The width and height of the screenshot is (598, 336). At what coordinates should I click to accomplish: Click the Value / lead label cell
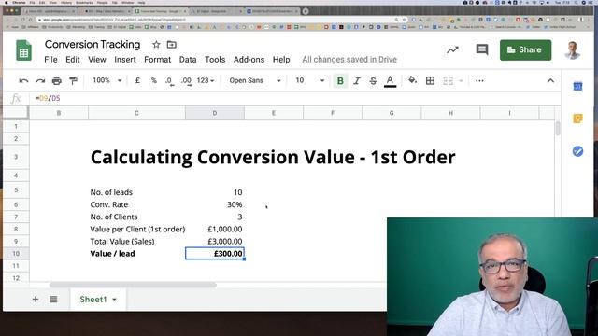136,253
